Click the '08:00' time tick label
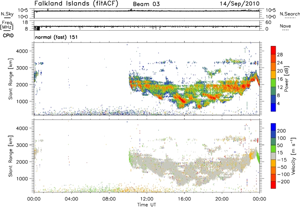The width and height of the screenshot is (300, 207). click(109, 199)
